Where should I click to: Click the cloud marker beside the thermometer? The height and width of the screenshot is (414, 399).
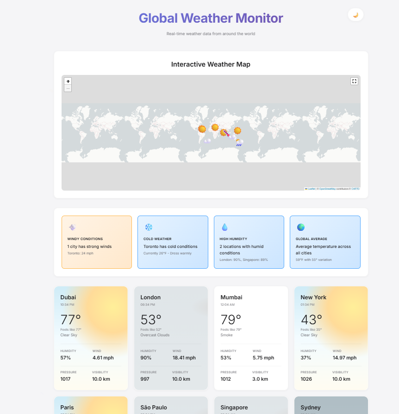point(232,136)
